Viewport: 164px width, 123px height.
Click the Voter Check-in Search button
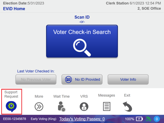(x=82, y=41)
